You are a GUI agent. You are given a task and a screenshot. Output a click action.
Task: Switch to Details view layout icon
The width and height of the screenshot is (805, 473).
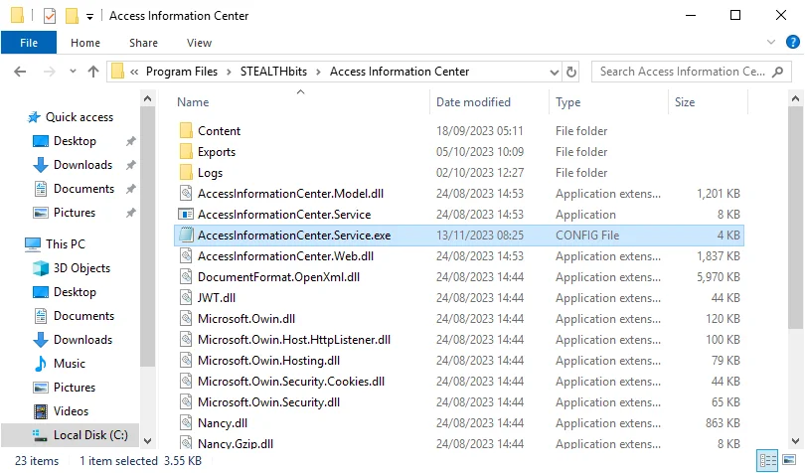[767, 460]
